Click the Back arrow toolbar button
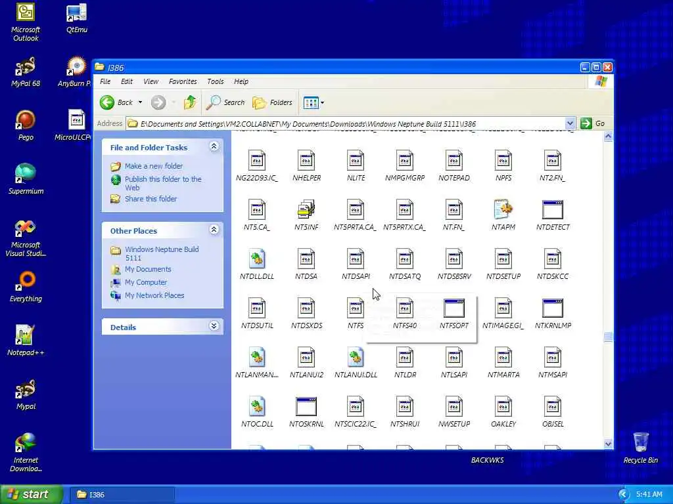The image size is (673, 504). coord(117,102)
